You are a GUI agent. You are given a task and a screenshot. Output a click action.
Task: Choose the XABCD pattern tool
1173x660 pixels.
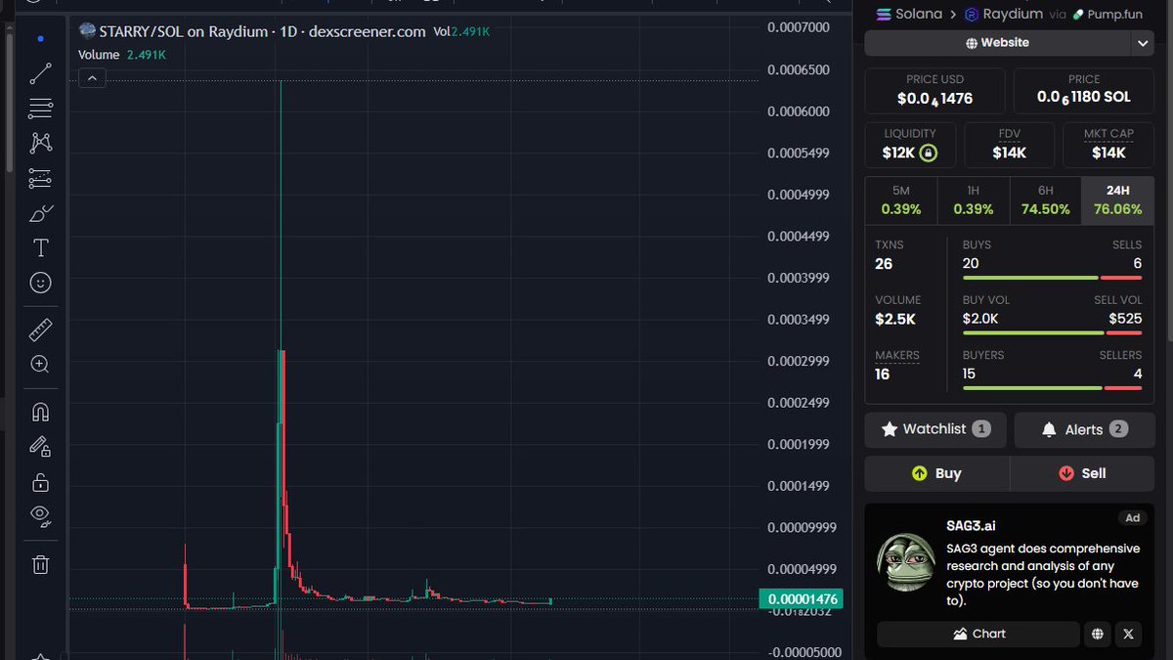40,143
